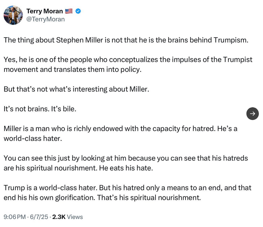Screen dimensions: 263x227
Task: Click the word "Trumpism" in the first line
Action: tap(230, 40)
